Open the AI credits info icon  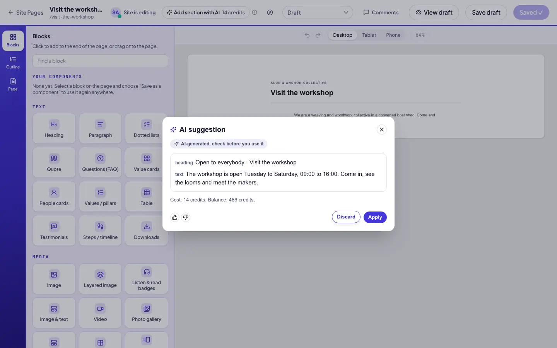(255, 12)
